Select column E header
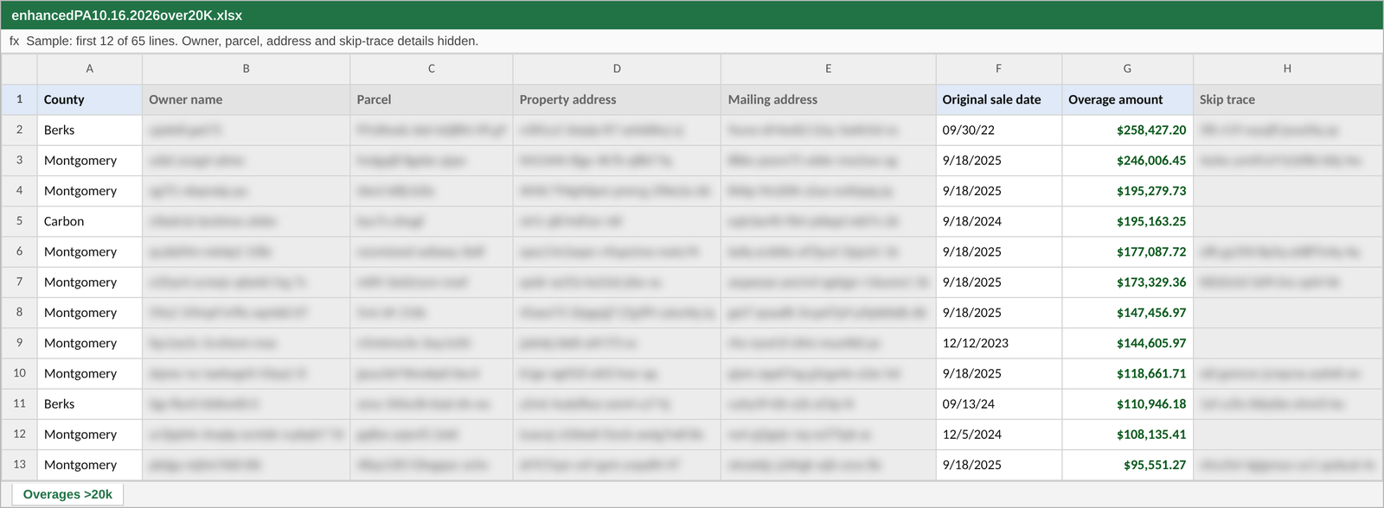This screenshot has height=508, width=1384. (828, 68)
